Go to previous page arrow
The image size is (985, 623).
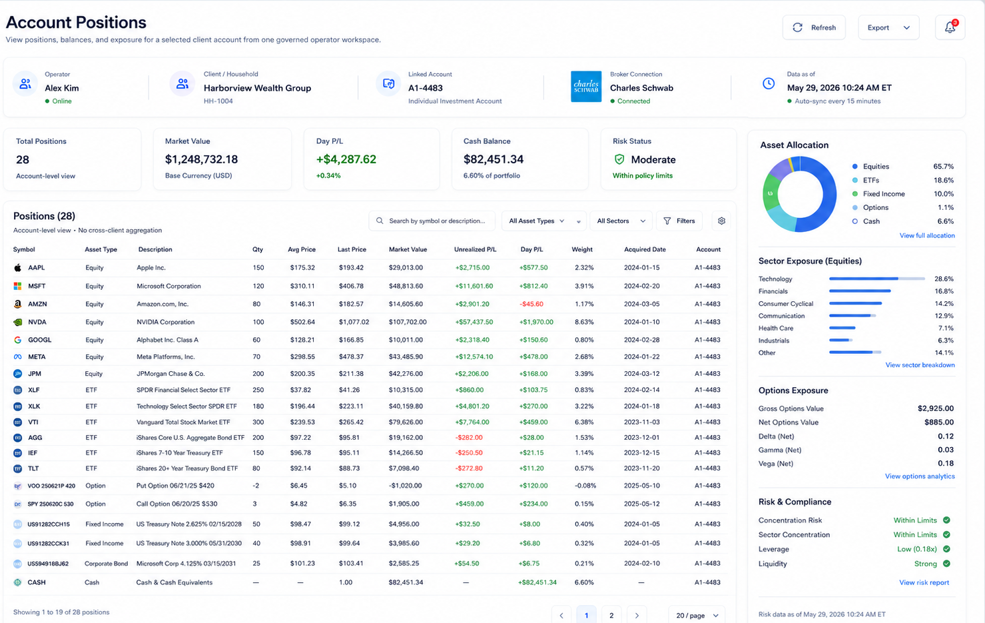561,615
